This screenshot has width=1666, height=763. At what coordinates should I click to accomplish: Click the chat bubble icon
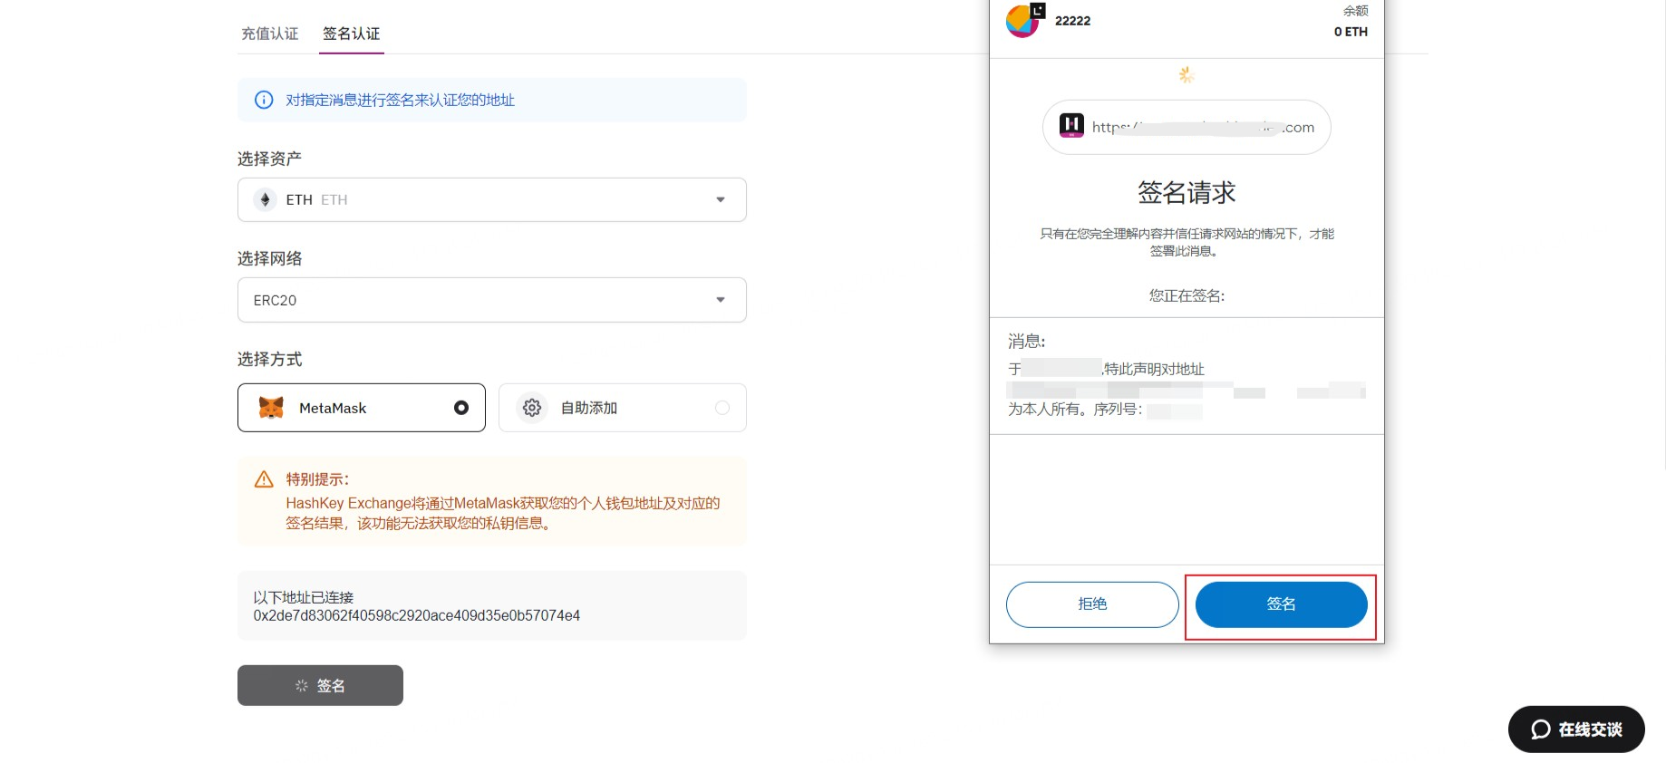[x=1541, y=729]
